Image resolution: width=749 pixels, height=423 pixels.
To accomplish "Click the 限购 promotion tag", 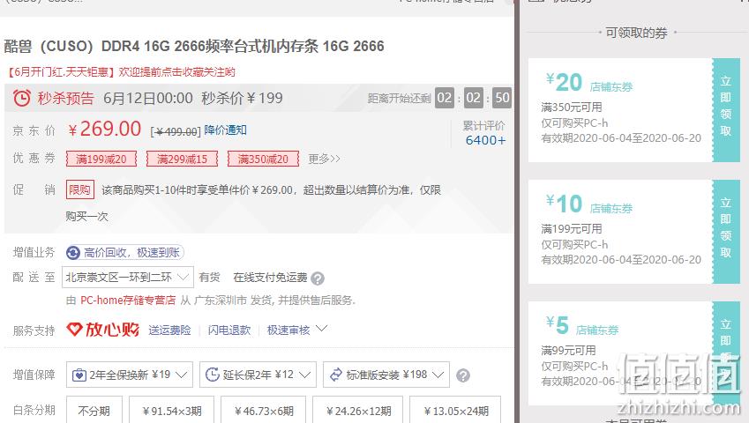I will coord(79,189).
